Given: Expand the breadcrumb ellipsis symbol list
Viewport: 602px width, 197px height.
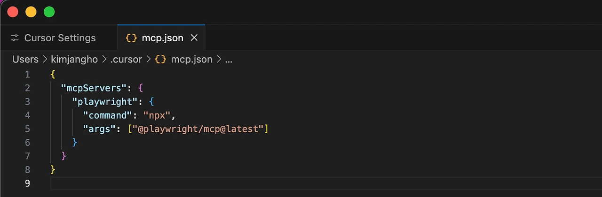Looking at the screenshot, I should click(229, 60).
